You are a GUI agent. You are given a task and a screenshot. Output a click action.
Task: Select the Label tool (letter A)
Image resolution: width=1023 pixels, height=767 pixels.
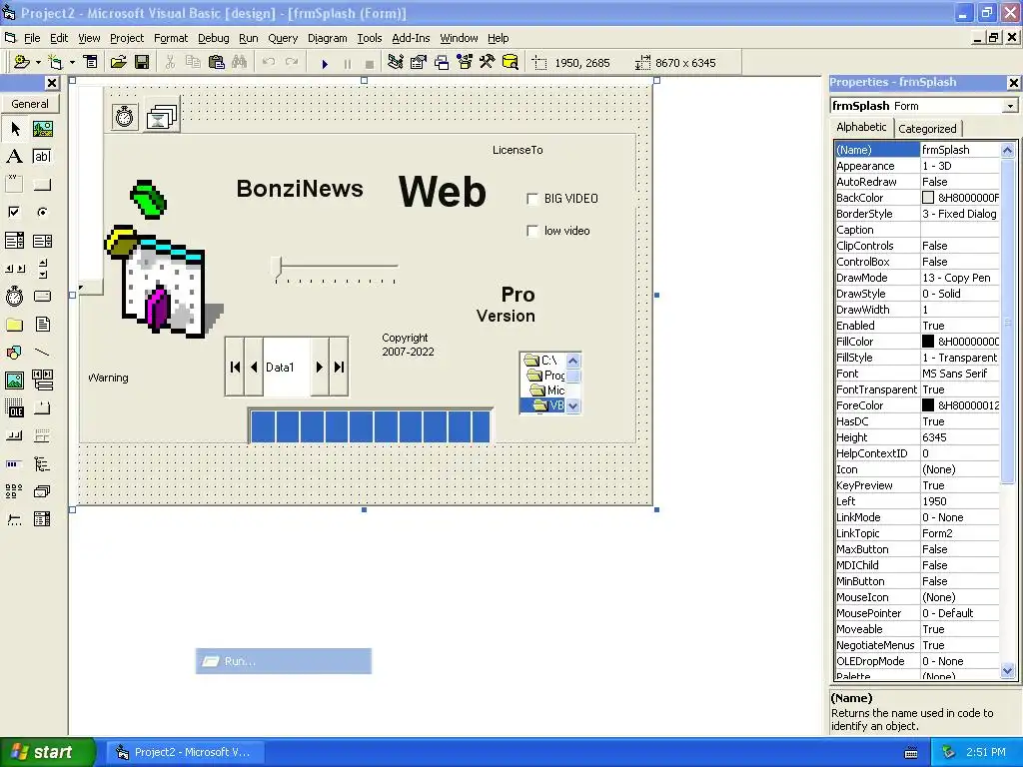coord(14,157)
